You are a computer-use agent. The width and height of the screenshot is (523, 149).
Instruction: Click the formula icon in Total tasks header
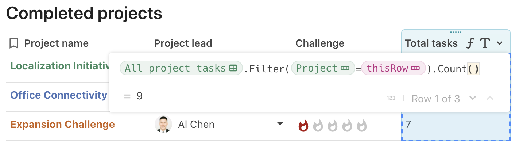click(x=470, y=43)
